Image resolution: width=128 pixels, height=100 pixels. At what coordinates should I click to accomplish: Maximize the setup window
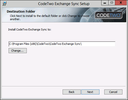pos(112,3)
